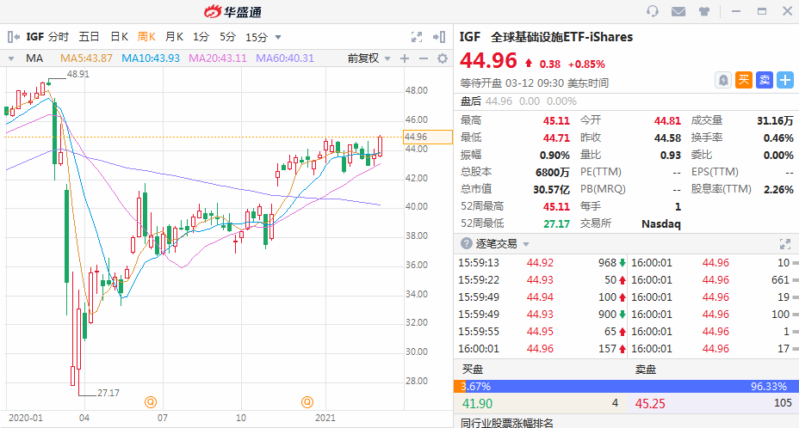Image resolution: width=799 pixels, height=428 pixels.
Task: Collapse the right quote panel
Action: [439, 37]
